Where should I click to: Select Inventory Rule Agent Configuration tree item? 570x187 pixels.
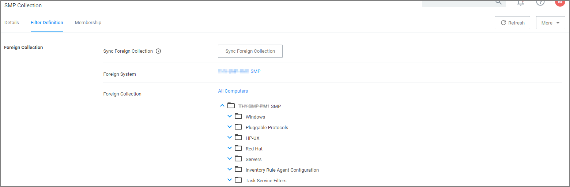point(282,170)
